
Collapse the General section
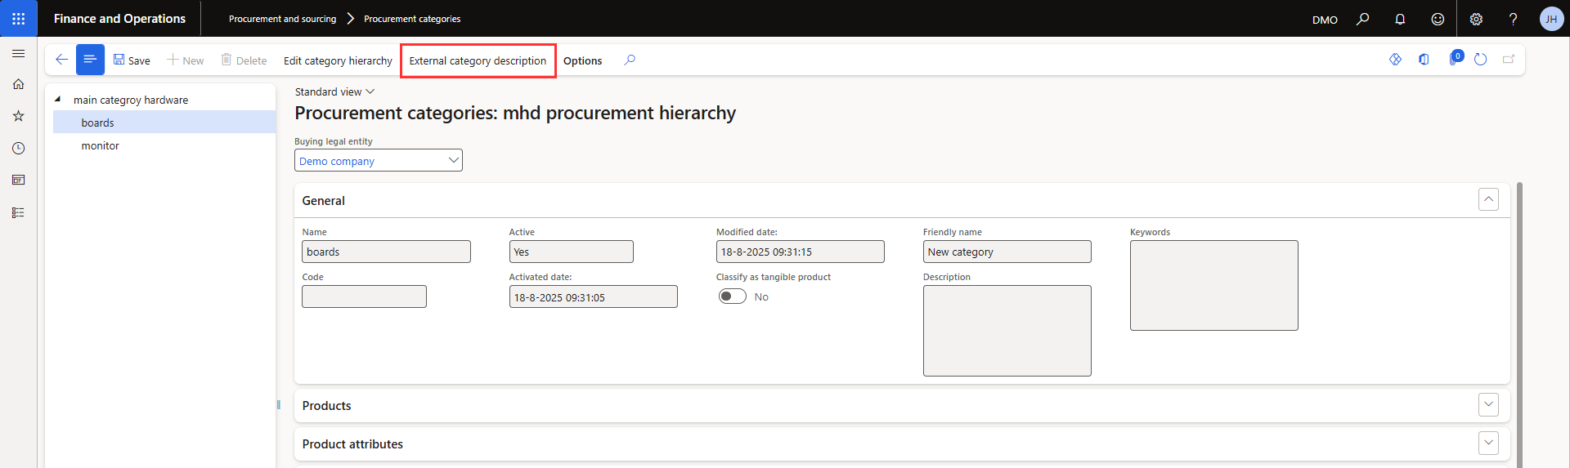pos(1488,200)
